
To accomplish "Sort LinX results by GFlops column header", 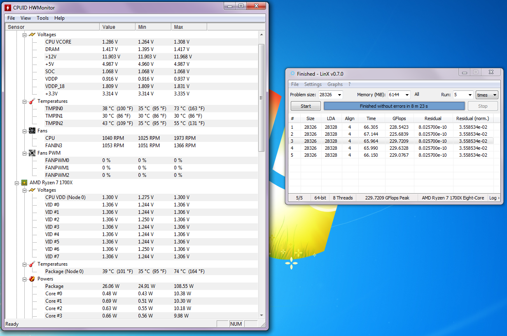I will pos(400,118).
